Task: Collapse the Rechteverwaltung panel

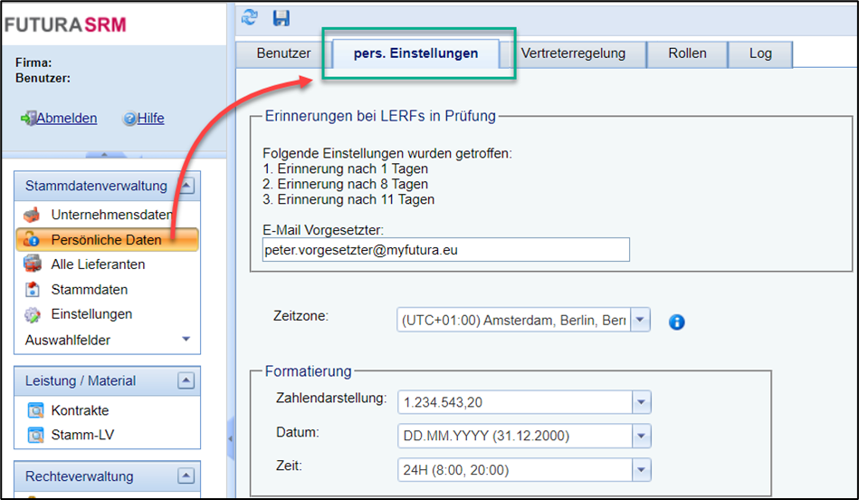Action: (x=186, y=476)
